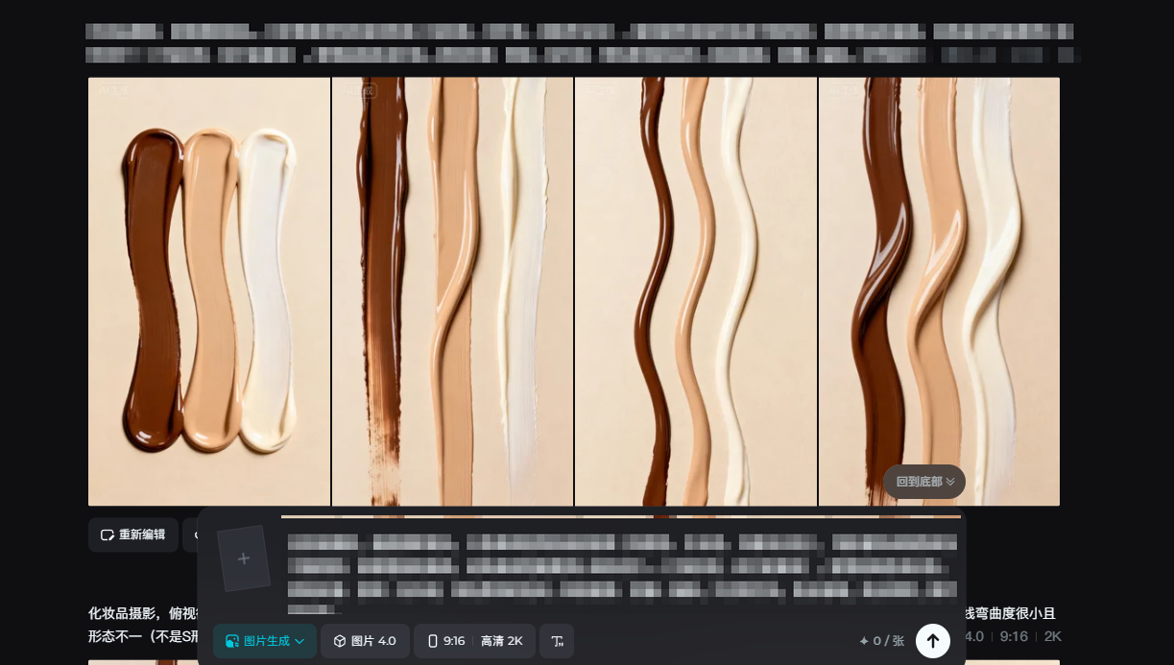Open the 图片 4.0 model selector

pos(365,641)
